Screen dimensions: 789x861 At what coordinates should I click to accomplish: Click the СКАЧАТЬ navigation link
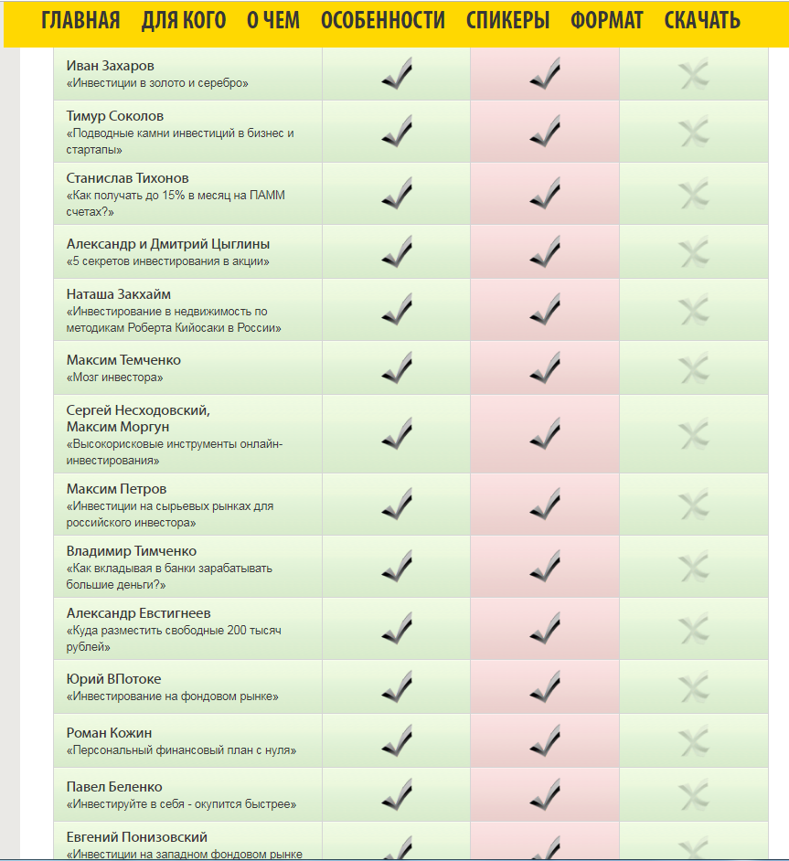pos(702,20)
